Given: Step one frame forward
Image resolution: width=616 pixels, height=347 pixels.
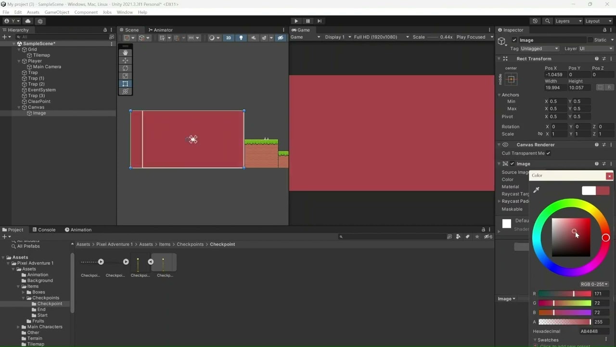Looking at the screenshot, I should [x=319, y=21].
